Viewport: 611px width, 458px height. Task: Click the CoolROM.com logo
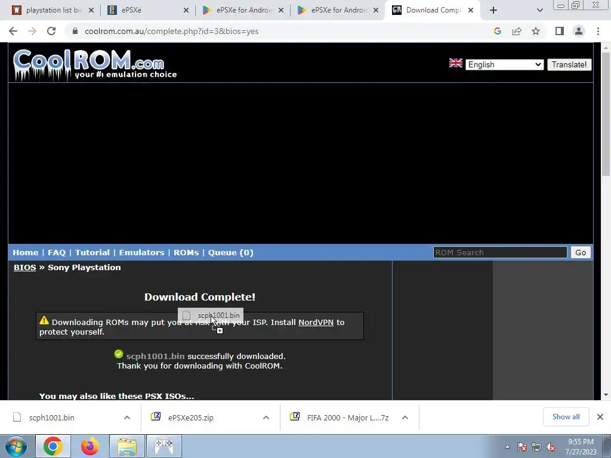tap(95, 64)
